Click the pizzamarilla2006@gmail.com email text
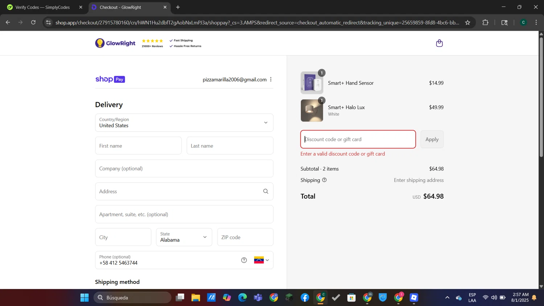 (x=235, y=79)
